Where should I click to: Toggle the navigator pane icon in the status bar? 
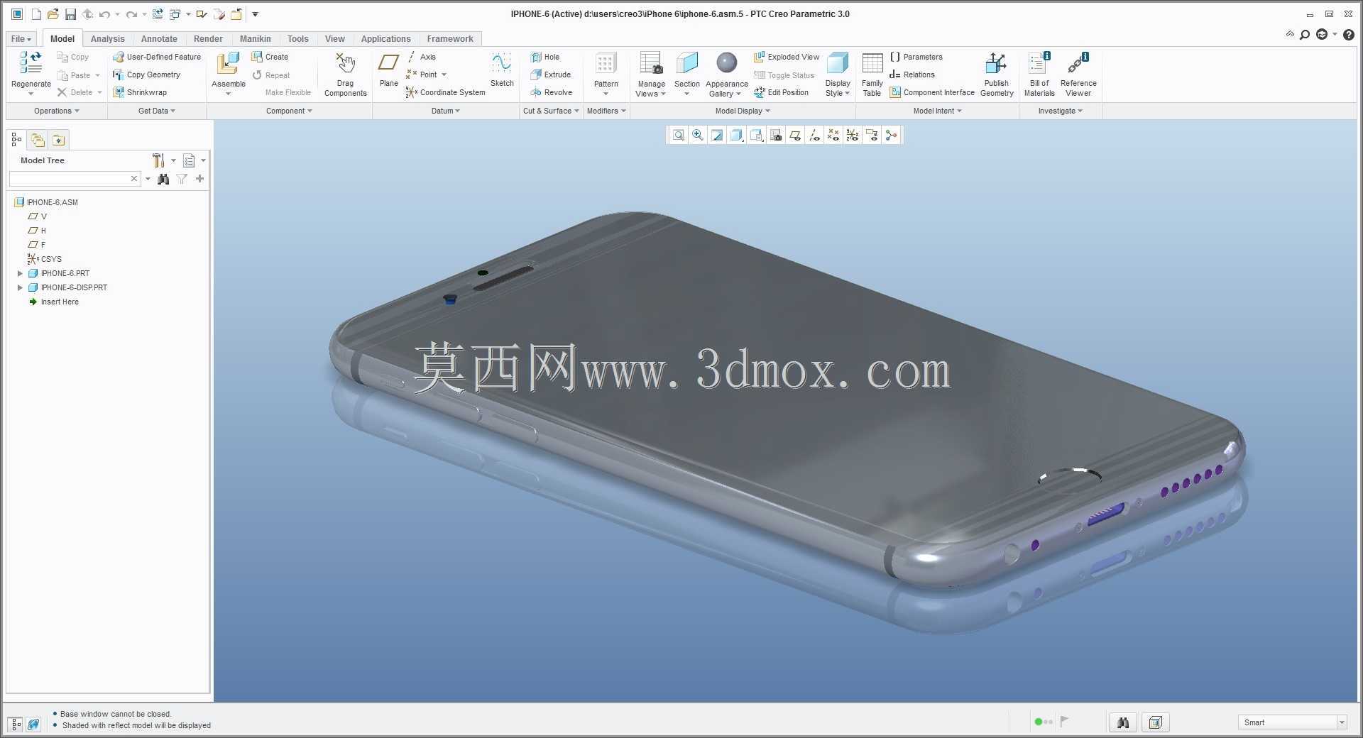point(16,725)
